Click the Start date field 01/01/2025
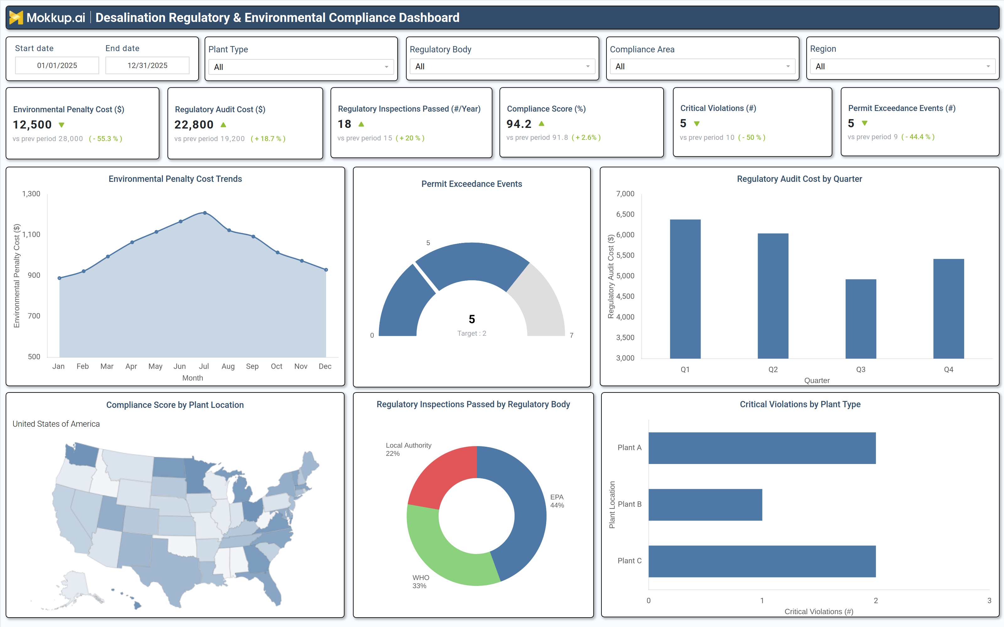Screen dimensions: 1004x627 pos(57,66)
